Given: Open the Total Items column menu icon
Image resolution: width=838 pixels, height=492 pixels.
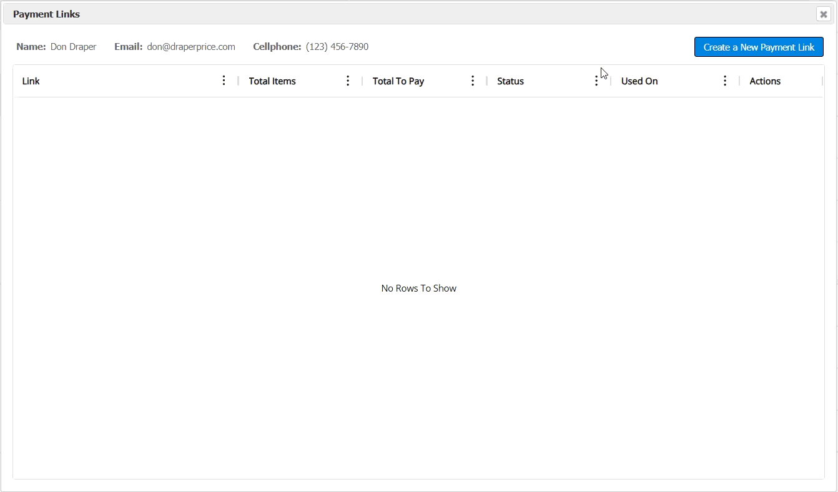Looking at the screenshot, I should [348, 81].
